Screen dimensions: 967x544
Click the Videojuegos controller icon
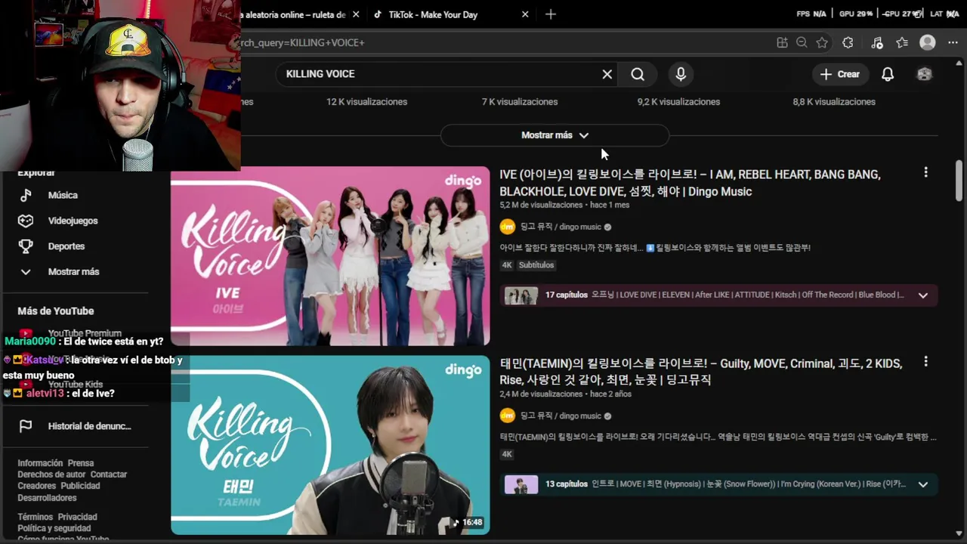(26, 221)
